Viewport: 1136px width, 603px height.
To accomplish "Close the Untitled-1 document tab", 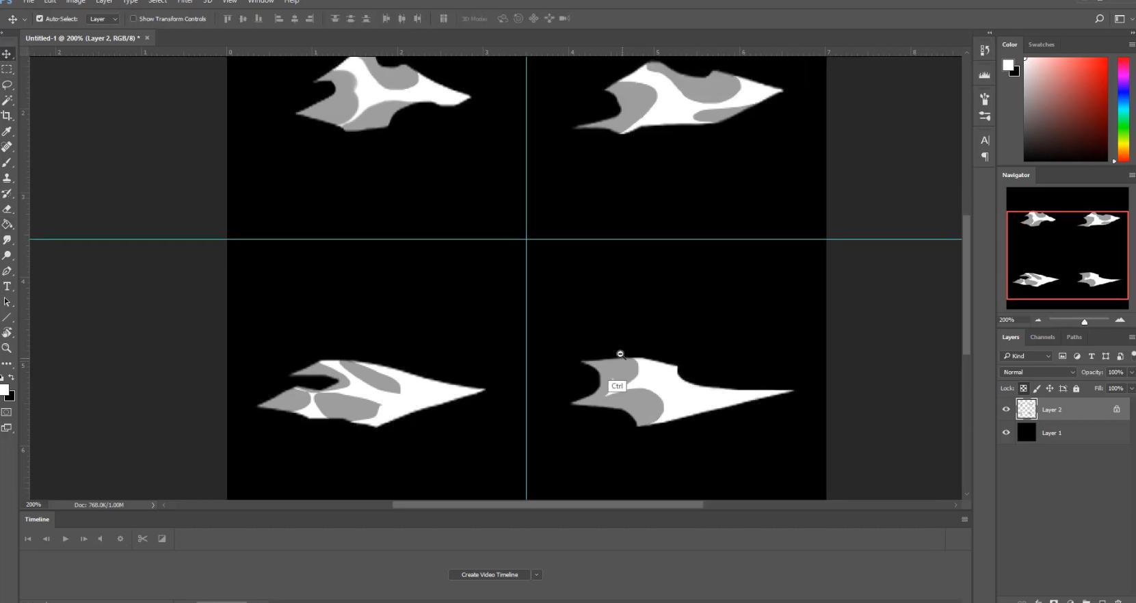I will (x=147, y=38).
